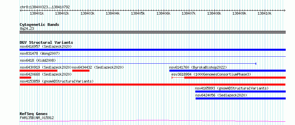The height and width of the screenshot is (125, 295).
Task: Select the blue nsv4165893 variant bar
Action: tap(240, 92)
